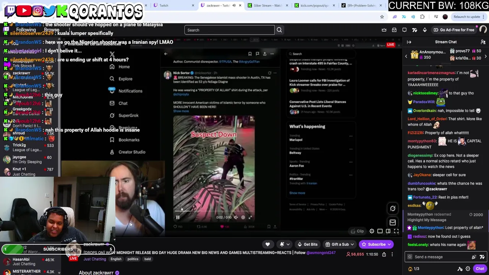Click the channel points sword icon
Screen dimensions: 489x275
tap(460, 269)
